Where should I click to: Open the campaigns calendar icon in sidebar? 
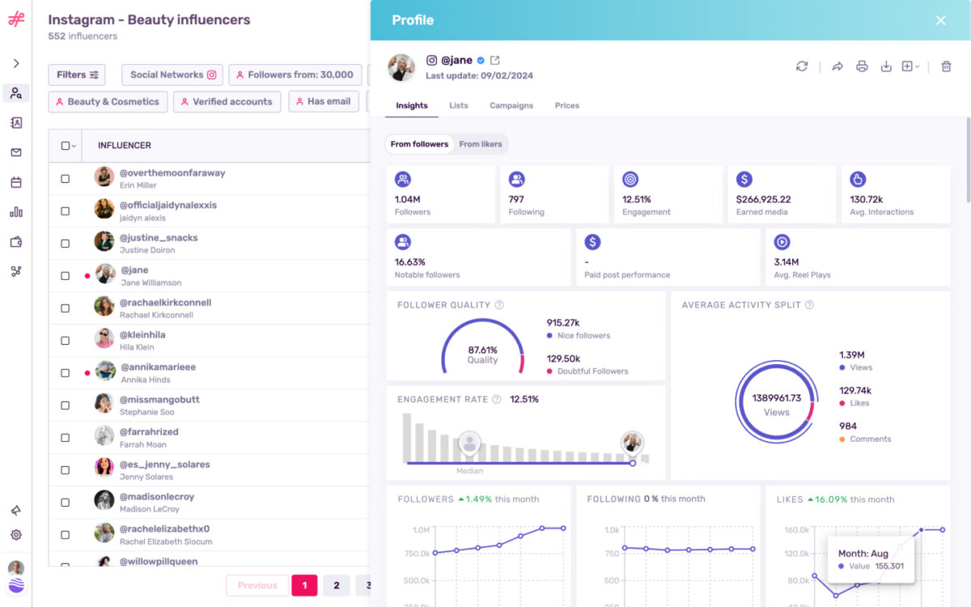coord(16,182)
